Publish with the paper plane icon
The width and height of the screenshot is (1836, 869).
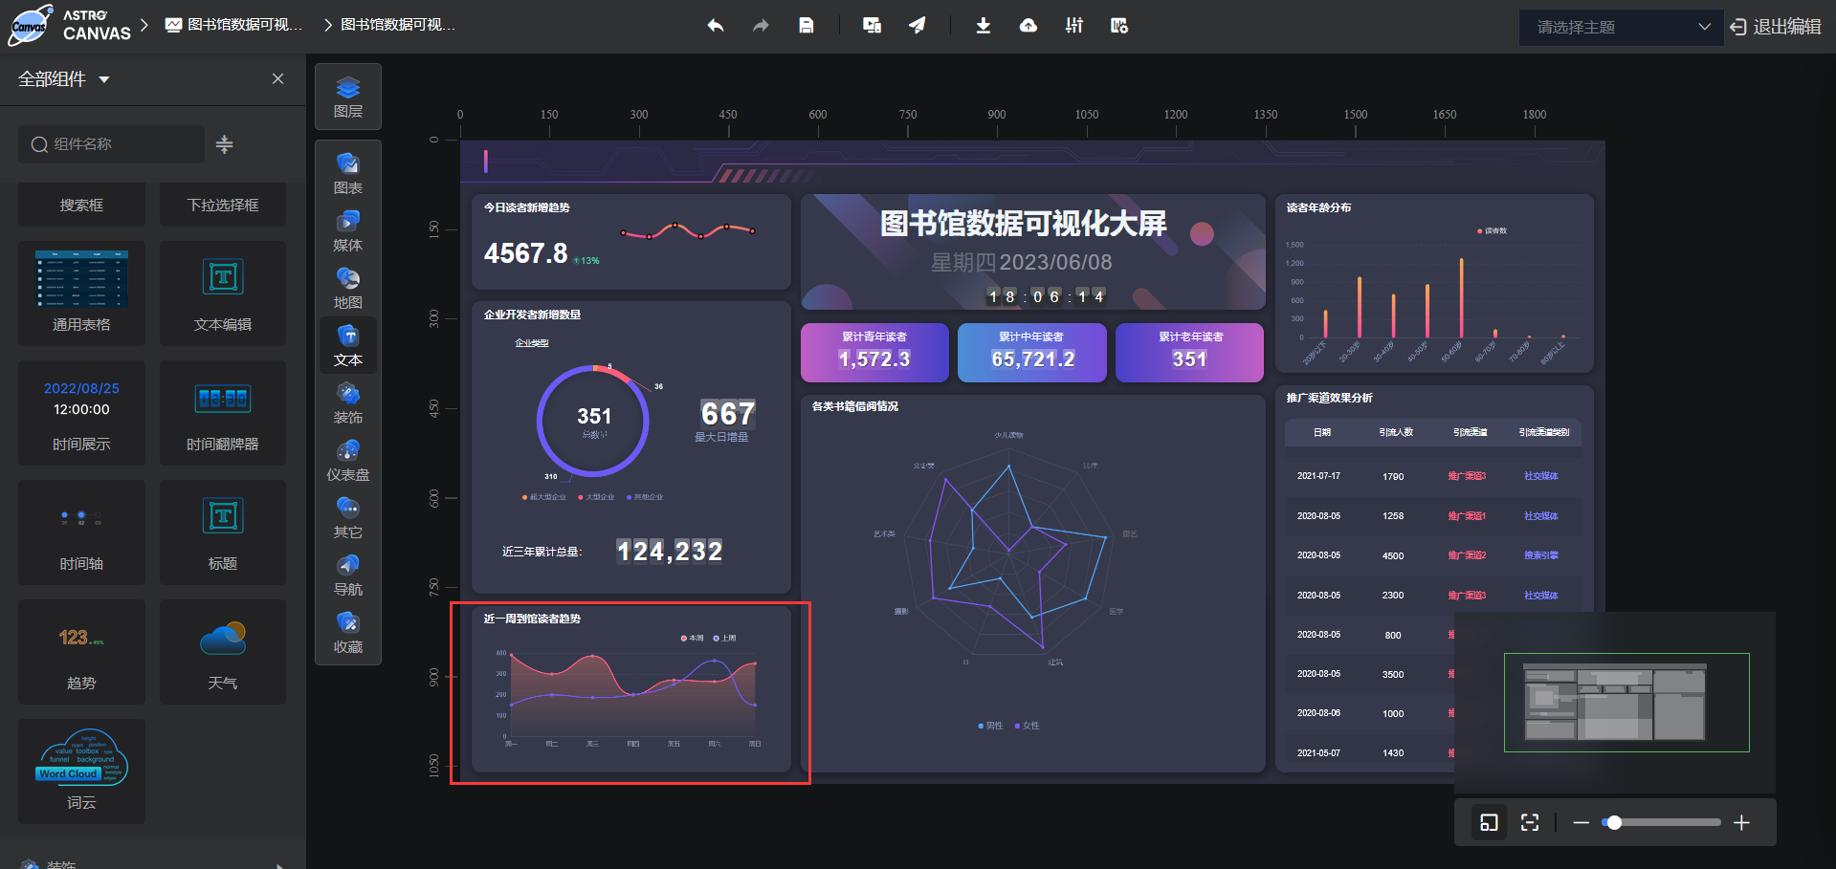click(x=918, y=26)
